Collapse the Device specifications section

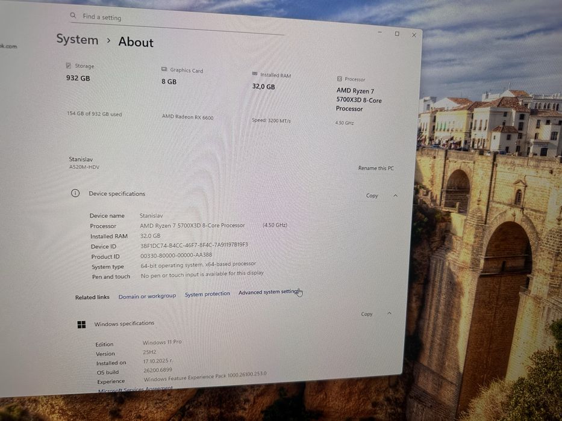[395, 195]
